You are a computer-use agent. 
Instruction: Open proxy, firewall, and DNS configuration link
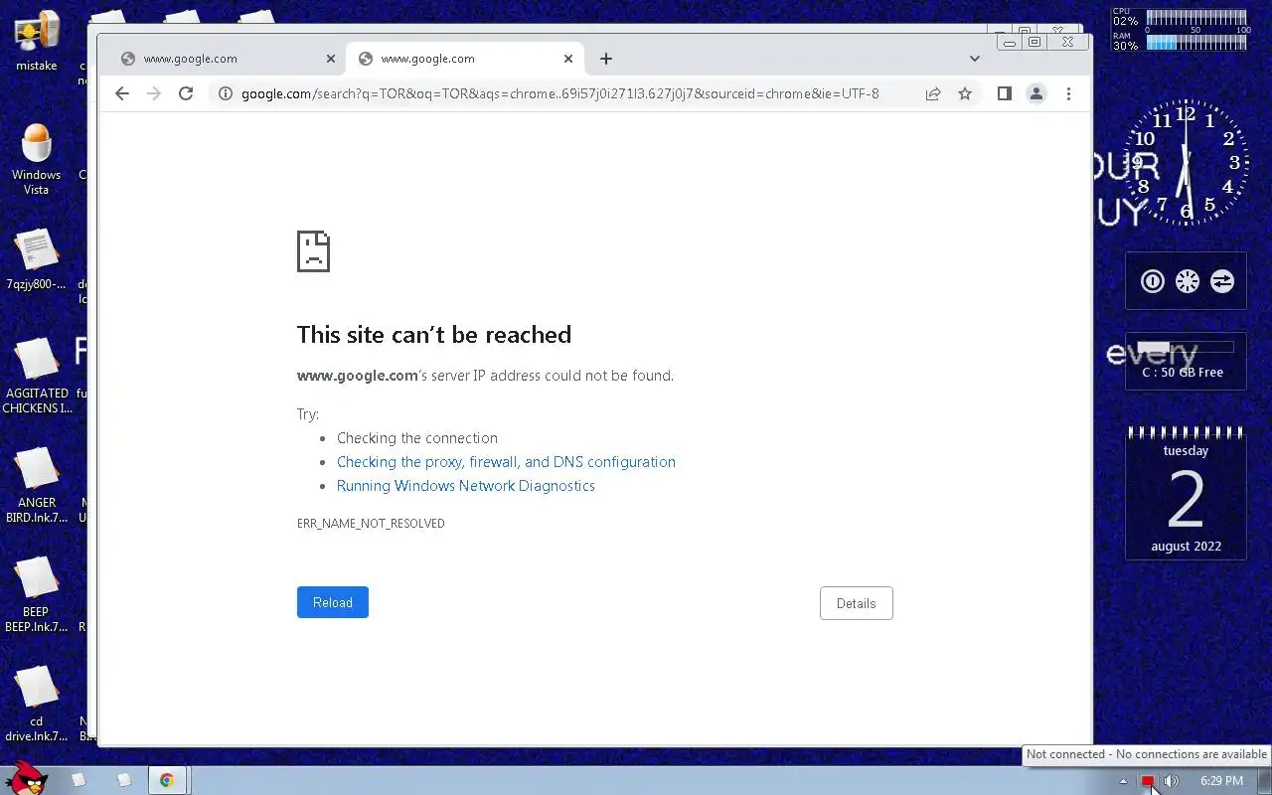[x=506, y=462]
